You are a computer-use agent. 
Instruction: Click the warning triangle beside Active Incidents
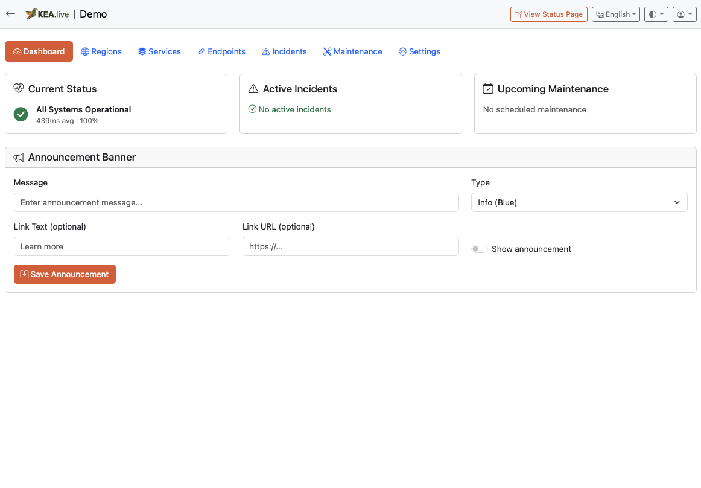pos(253,89)
